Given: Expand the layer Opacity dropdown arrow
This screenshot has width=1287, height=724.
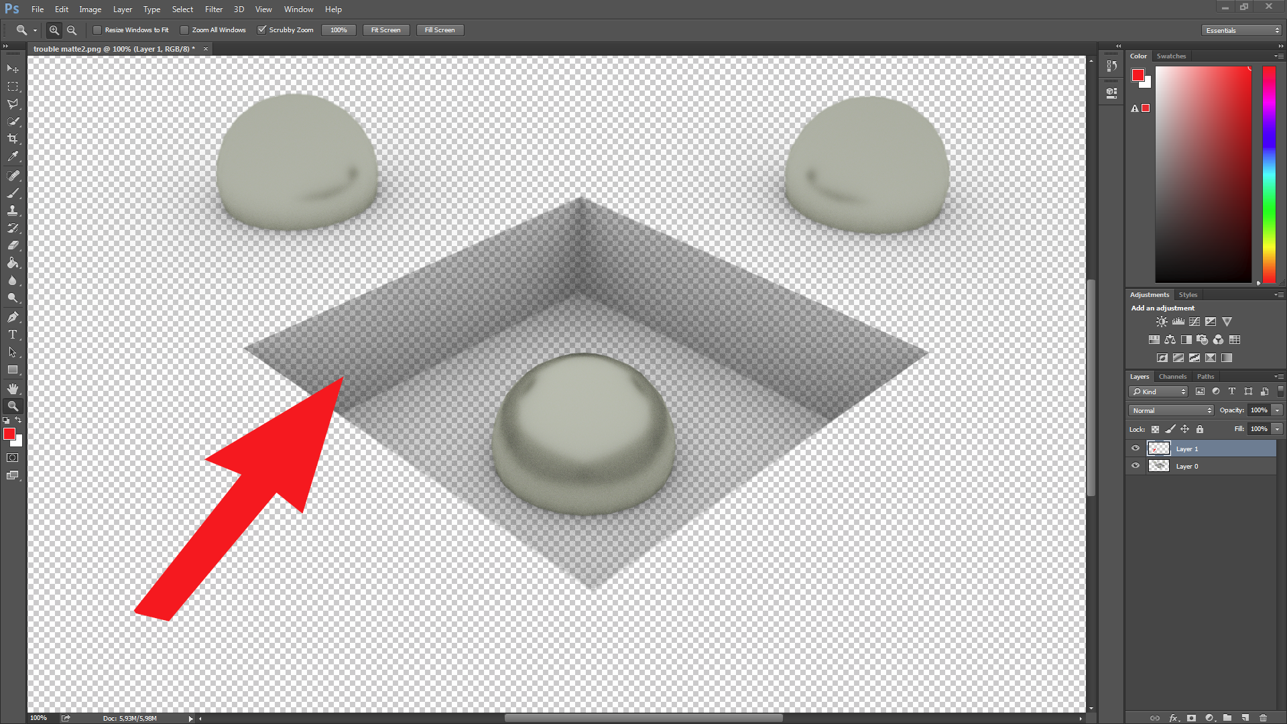Looking at the screenshot, I should [1278, 410].
